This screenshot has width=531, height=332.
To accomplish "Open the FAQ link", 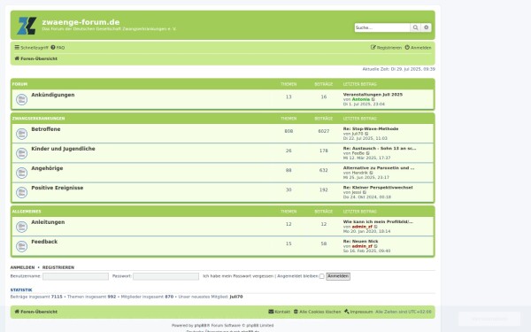I will [58, 48].
